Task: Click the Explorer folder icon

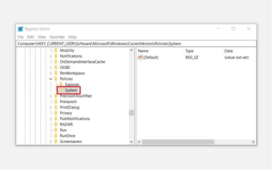Action: (61, 84)
